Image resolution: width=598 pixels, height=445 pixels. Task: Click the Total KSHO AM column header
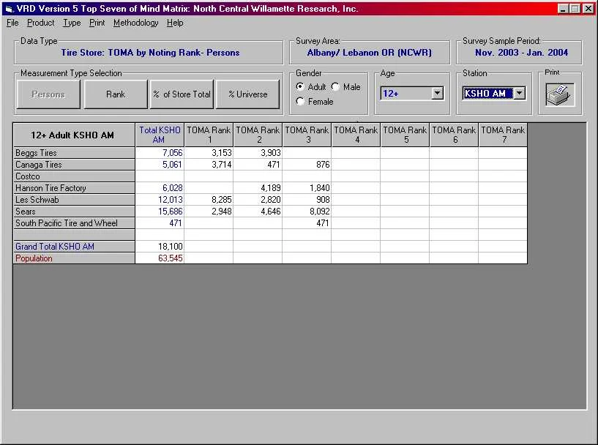160,135
